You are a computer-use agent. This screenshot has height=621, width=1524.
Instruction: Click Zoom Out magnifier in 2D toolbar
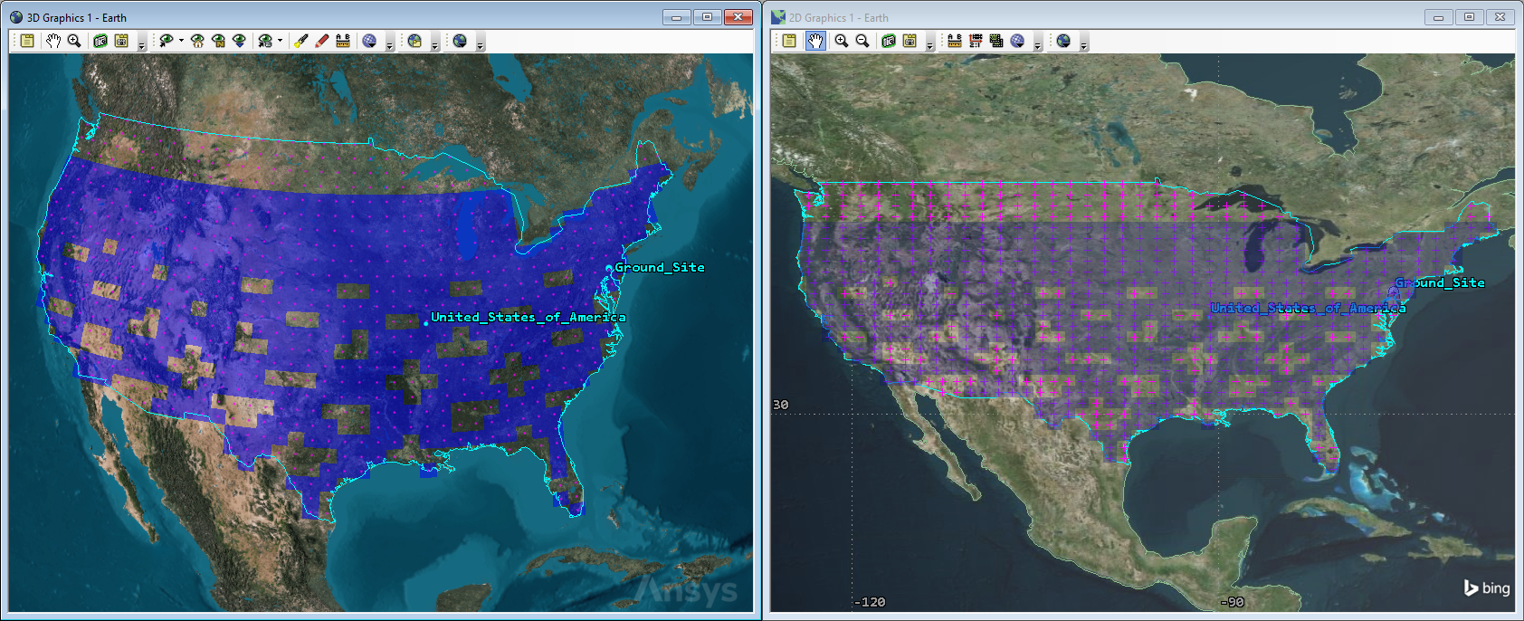[862, 41]
